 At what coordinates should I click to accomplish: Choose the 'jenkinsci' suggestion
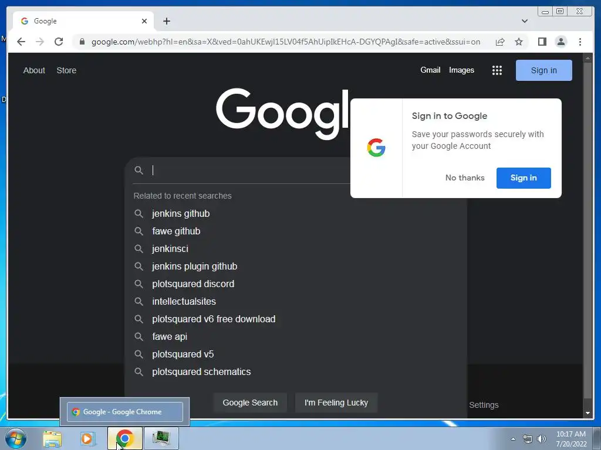point(296,248)
